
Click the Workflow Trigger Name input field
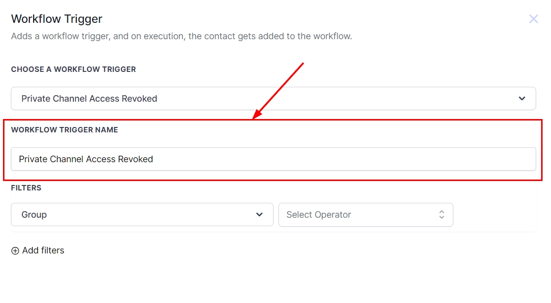point(273,159)
